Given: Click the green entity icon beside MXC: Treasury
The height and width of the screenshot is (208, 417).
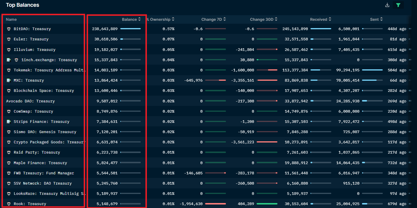Looking at the screenshot, I should pyautogui.click(x=8, y=80).
